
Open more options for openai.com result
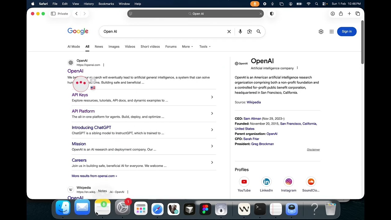click(104, 65)
